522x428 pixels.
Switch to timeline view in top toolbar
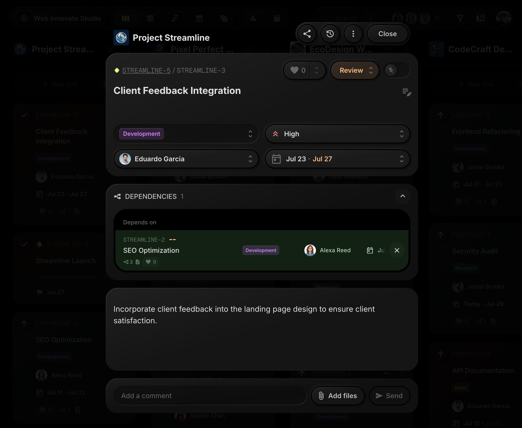click(x=175, y=18)
